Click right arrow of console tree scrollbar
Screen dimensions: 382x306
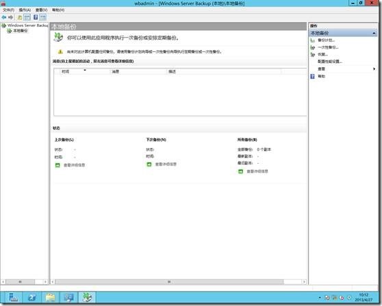click(x=46, y=282)
